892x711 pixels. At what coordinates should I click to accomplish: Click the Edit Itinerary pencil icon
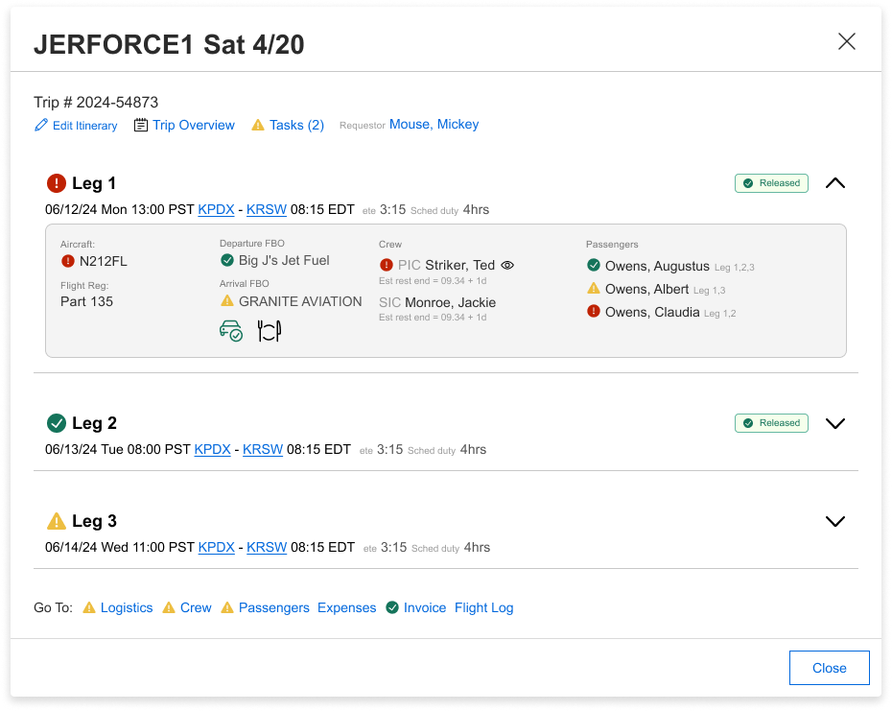41,126
